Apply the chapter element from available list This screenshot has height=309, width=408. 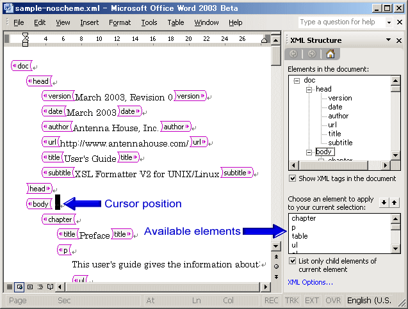click(304, 218)
